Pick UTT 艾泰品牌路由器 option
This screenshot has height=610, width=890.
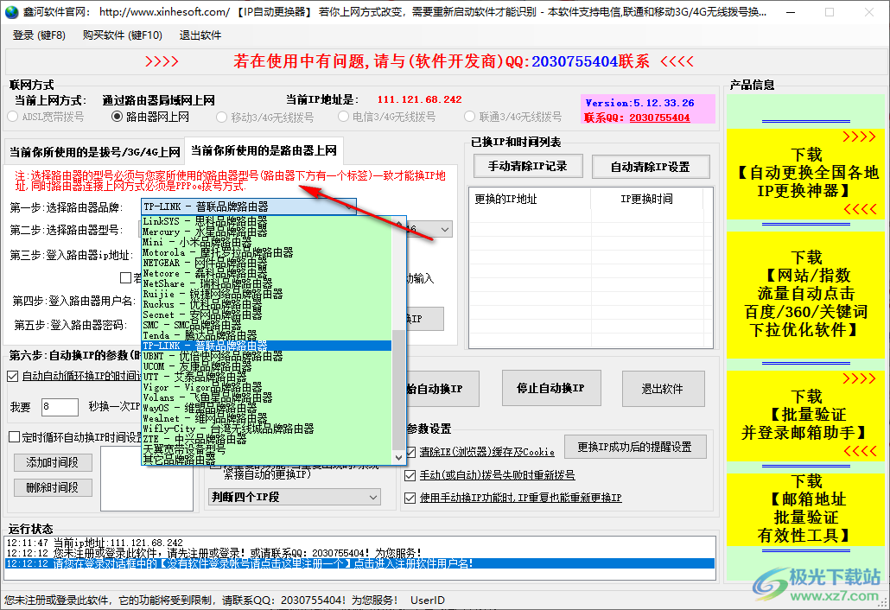[266, 377]
